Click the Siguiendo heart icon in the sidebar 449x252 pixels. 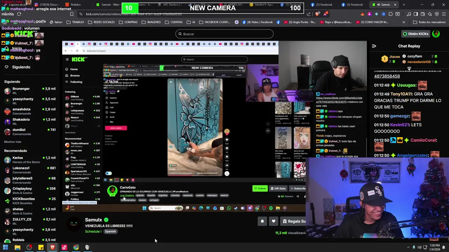pos(6,67)
